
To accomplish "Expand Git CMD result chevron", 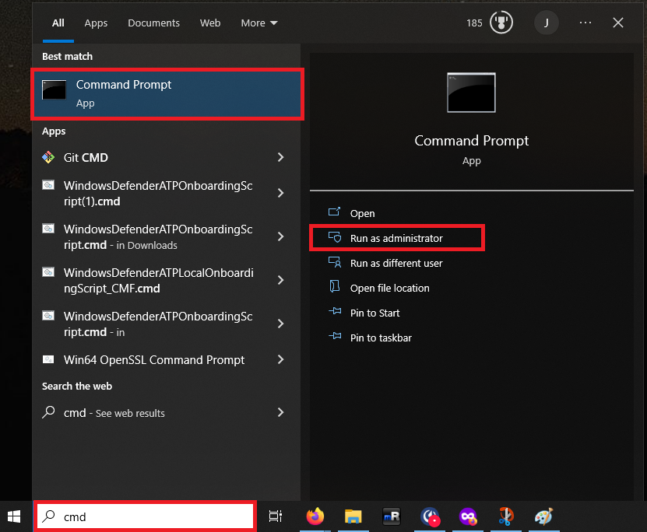I will (280, 157).
